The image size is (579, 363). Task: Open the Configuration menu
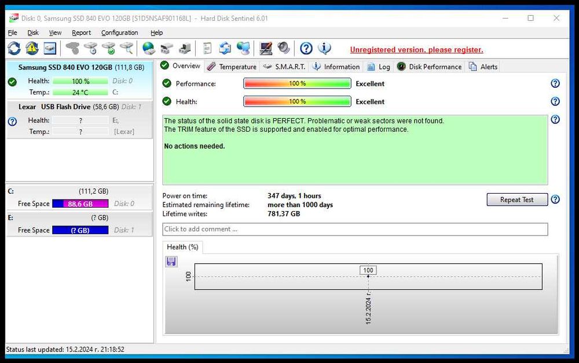120,32
